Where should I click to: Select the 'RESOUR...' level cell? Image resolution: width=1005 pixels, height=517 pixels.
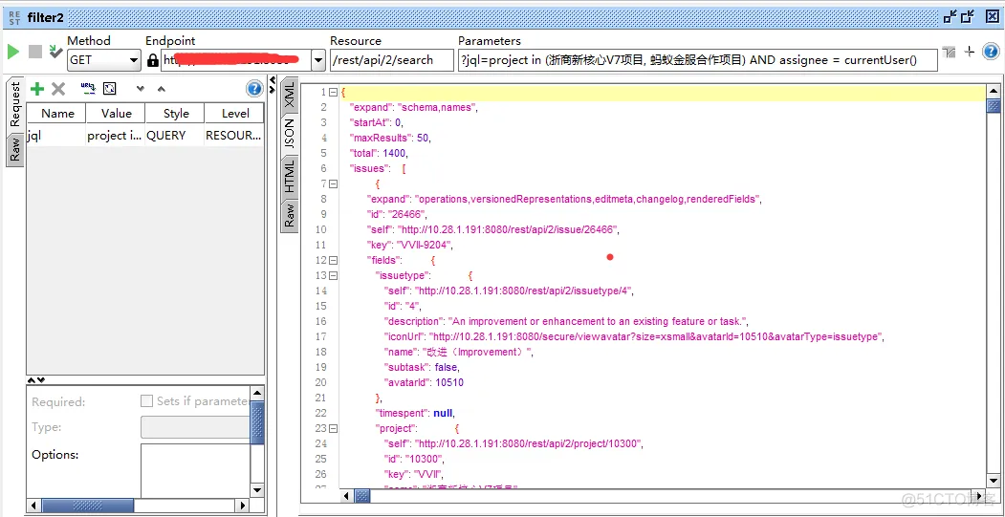click(234, 135)
